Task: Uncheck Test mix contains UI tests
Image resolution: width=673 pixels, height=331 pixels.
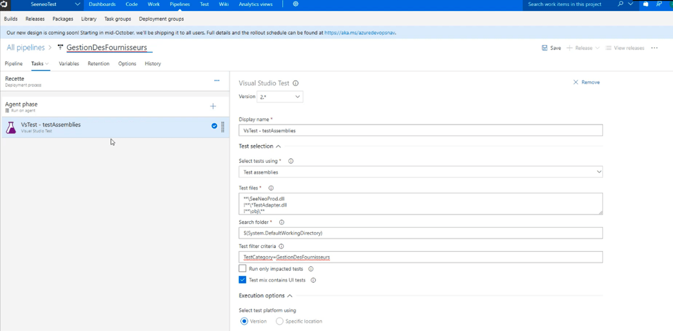Action: click(x=242, y=280)
